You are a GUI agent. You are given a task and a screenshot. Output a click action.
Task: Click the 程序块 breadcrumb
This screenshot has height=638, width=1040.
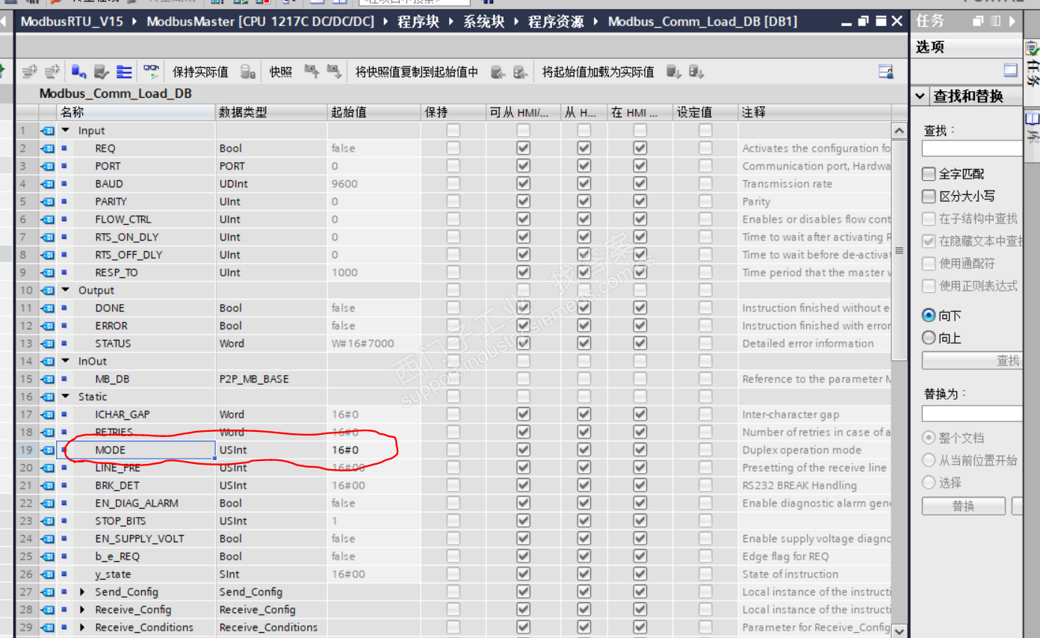418,21
